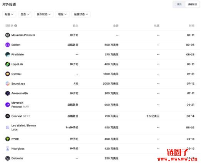Open the 地区 filter dropdown
Viewport: 201px width, 163px height.
pyautogui.click(x=62, y=14)
